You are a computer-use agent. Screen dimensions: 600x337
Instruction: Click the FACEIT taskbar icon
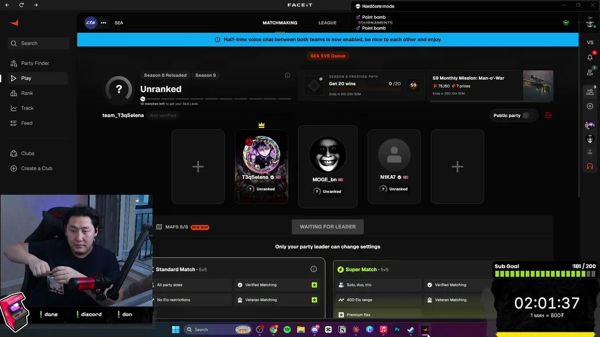coord(424,330)
